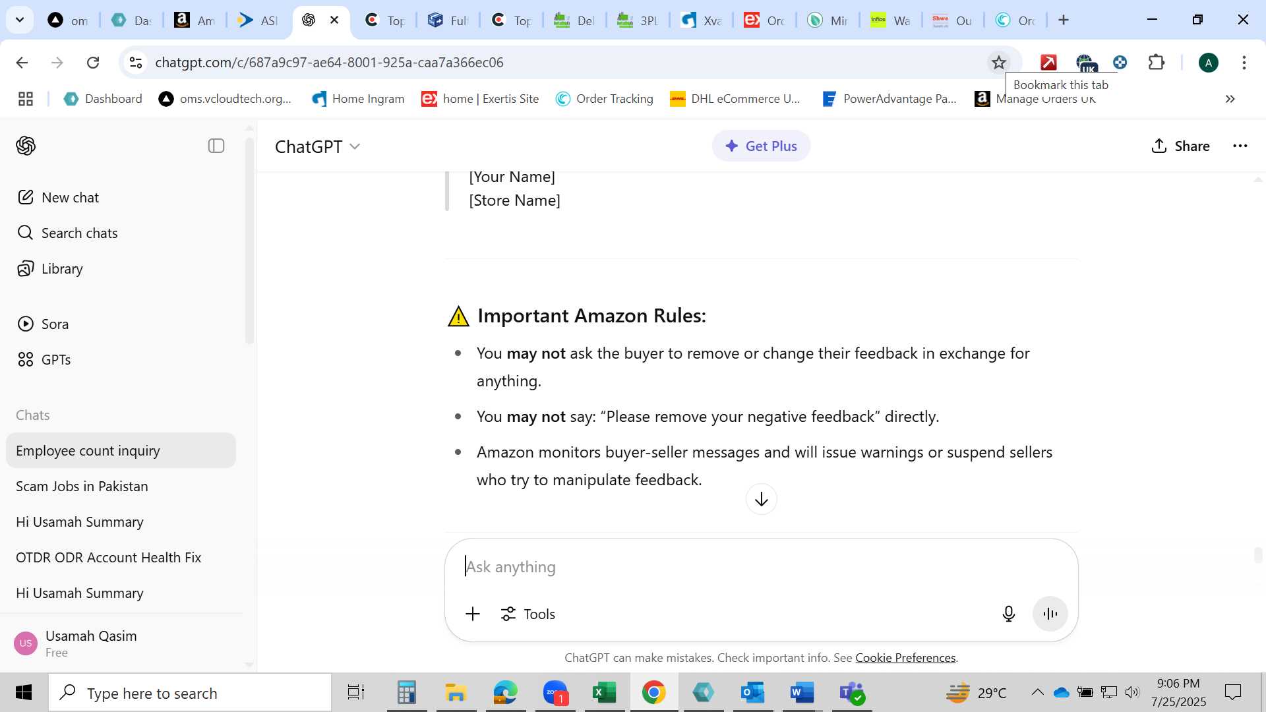Open a new browser tab

[1064, 20]
